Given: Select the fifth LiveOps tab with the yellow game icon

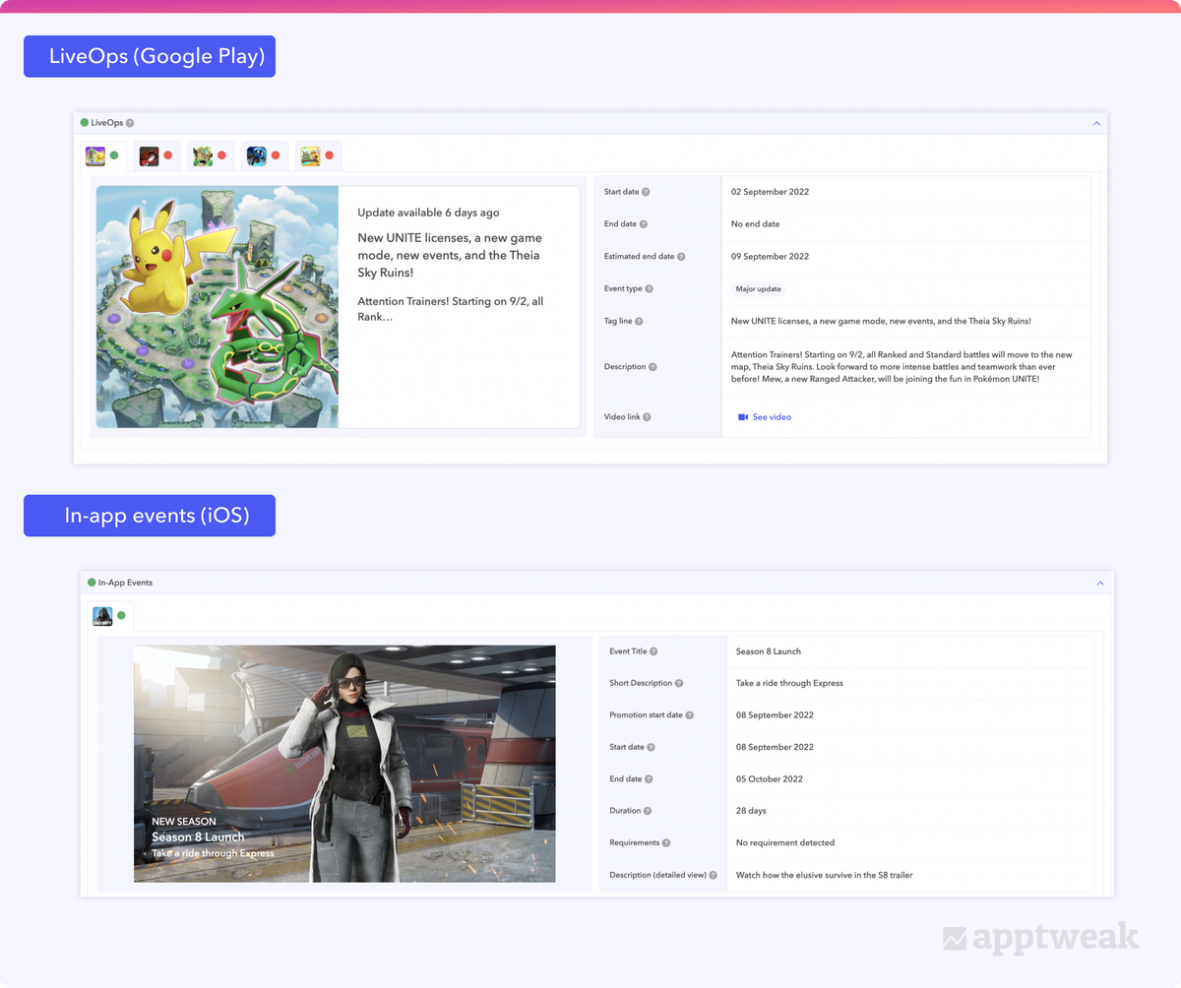Looking at the screenshot, I should pos(318,156).
